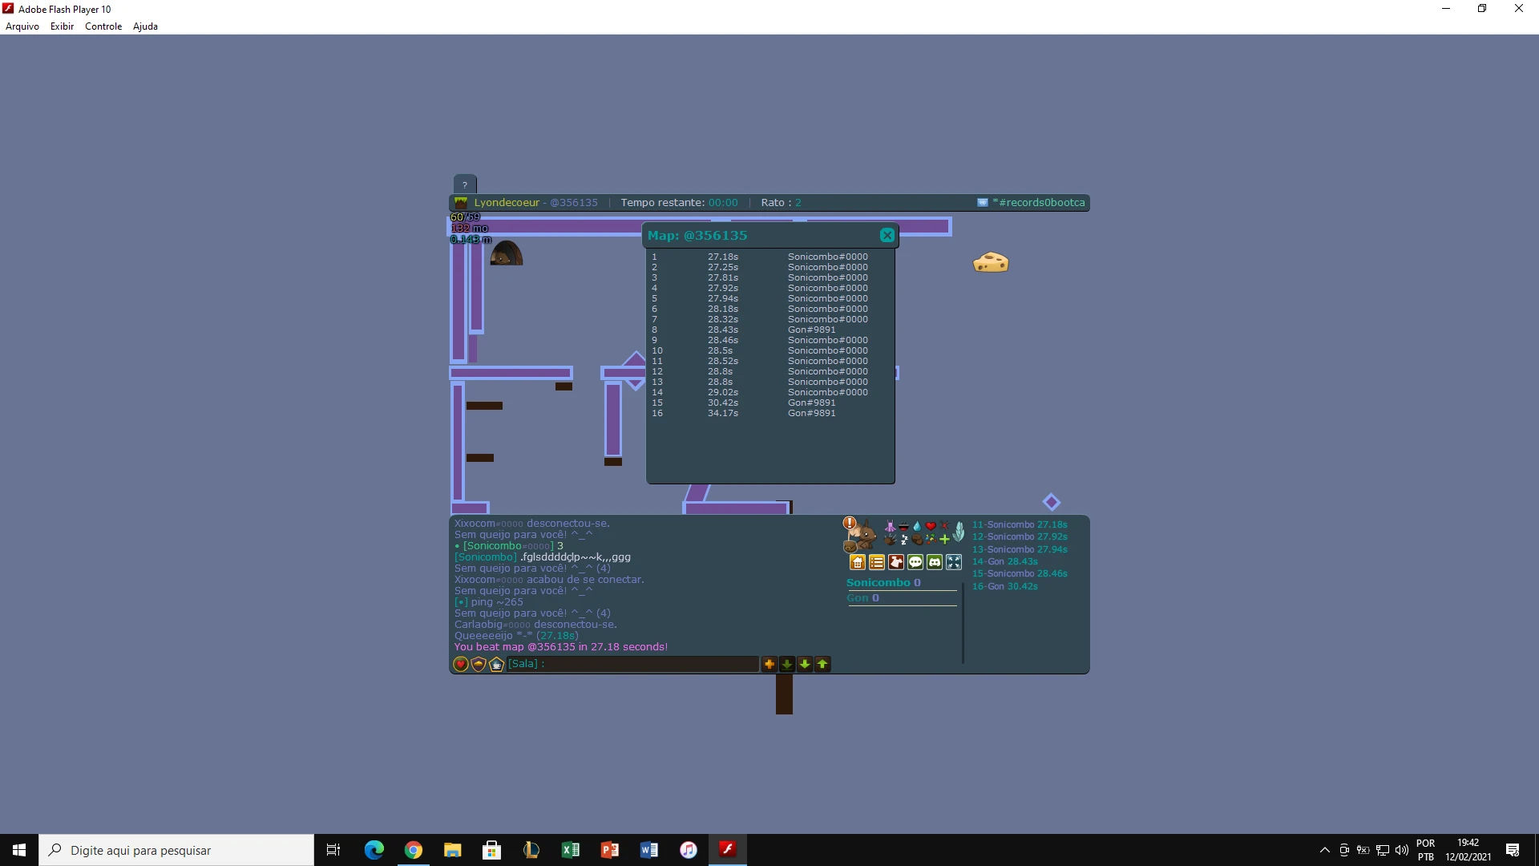Click the brown facepalm emote icon
1539x866 pixels.
tap(917, 540)
